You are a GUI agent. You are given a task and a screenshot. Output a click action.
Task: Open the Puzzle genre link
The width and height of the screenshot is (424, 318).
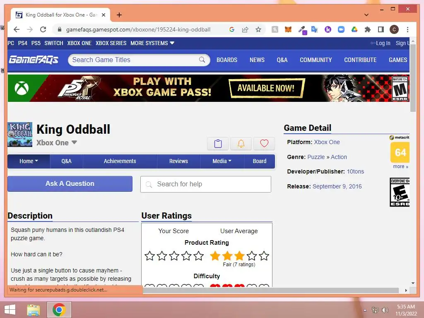316,157
